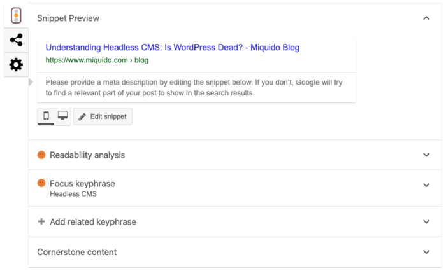The width and height of the screenshot is (446, 271).
Task: Expand the Add related keyphrase section
Action: pos(426,222)
